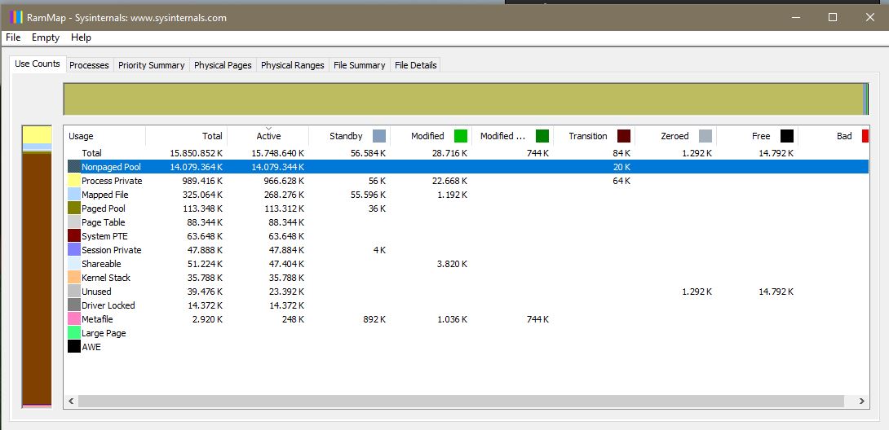
Task: Sort by the Active column header
Action: click(x=268, y=136)
